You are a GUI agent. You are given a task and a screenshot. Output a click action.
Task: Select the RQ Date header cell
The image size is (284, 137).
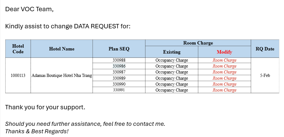pos(265,49)
